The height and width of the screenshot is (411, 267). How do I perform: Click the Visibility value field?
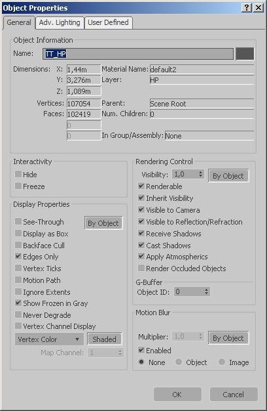pyautogui.click(x=185, y=174)
